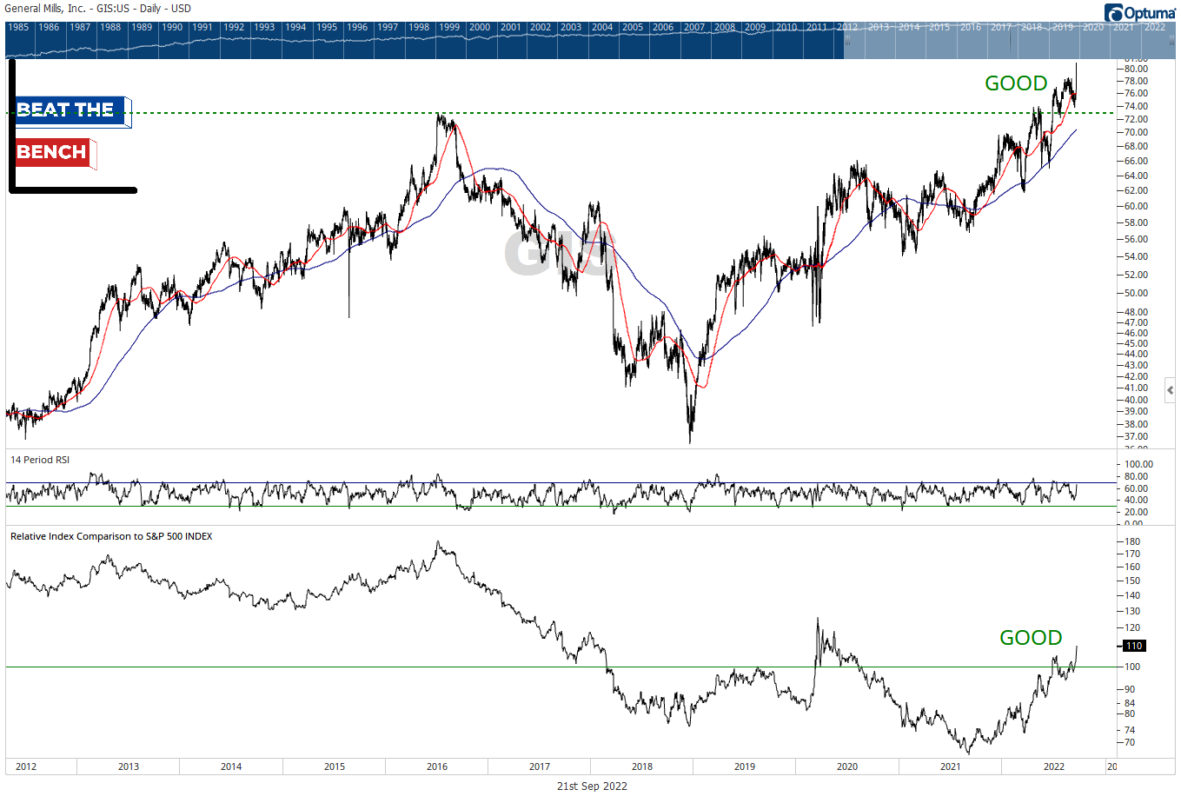Viewport: 1181px width, 803px height.
Task: Click 2020 on the bottom date axis
Action: tap(847, 766)
